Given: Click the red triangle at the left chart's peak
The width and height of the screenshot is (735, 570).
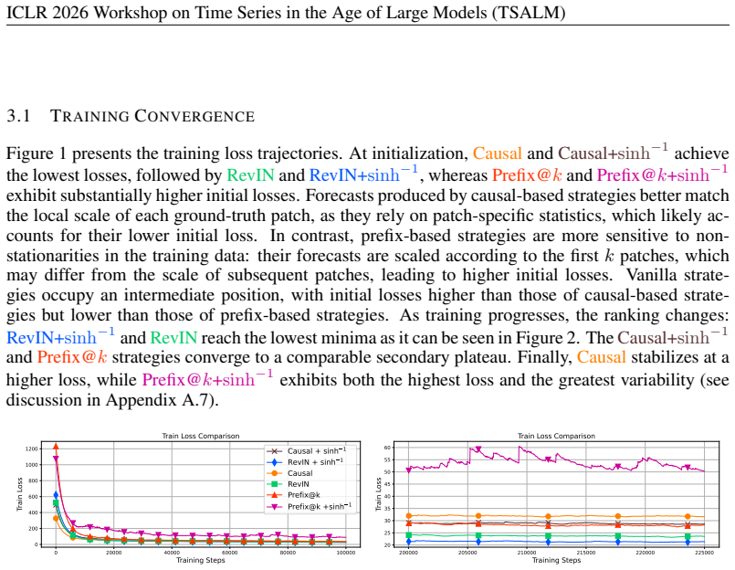Looking at the screenshot, I should click(56, 447).
